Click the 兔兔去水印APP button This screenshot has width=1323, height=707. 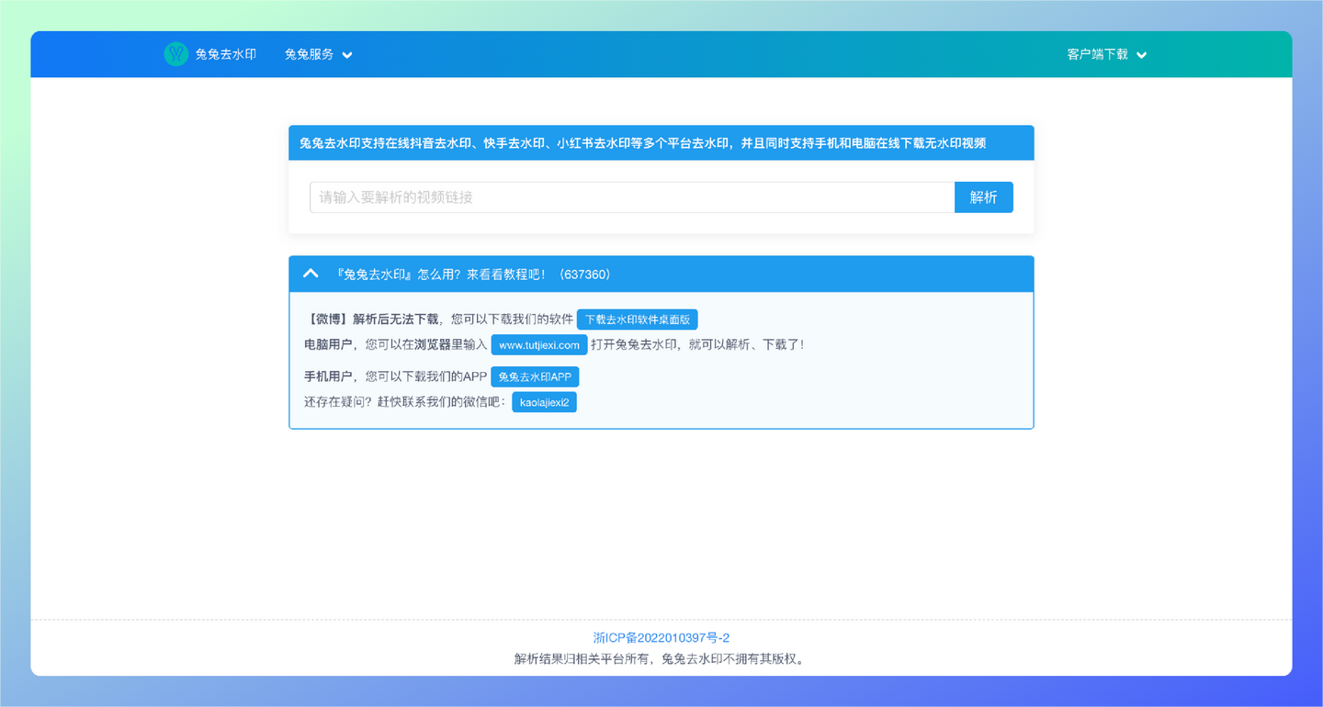535,376
